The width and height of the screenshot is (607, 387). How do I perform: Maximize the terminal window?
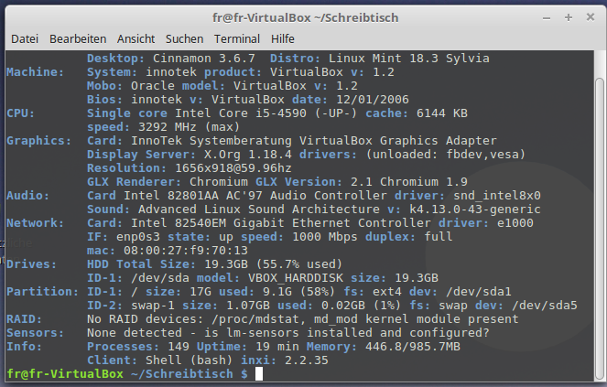(x=568, y=16)
